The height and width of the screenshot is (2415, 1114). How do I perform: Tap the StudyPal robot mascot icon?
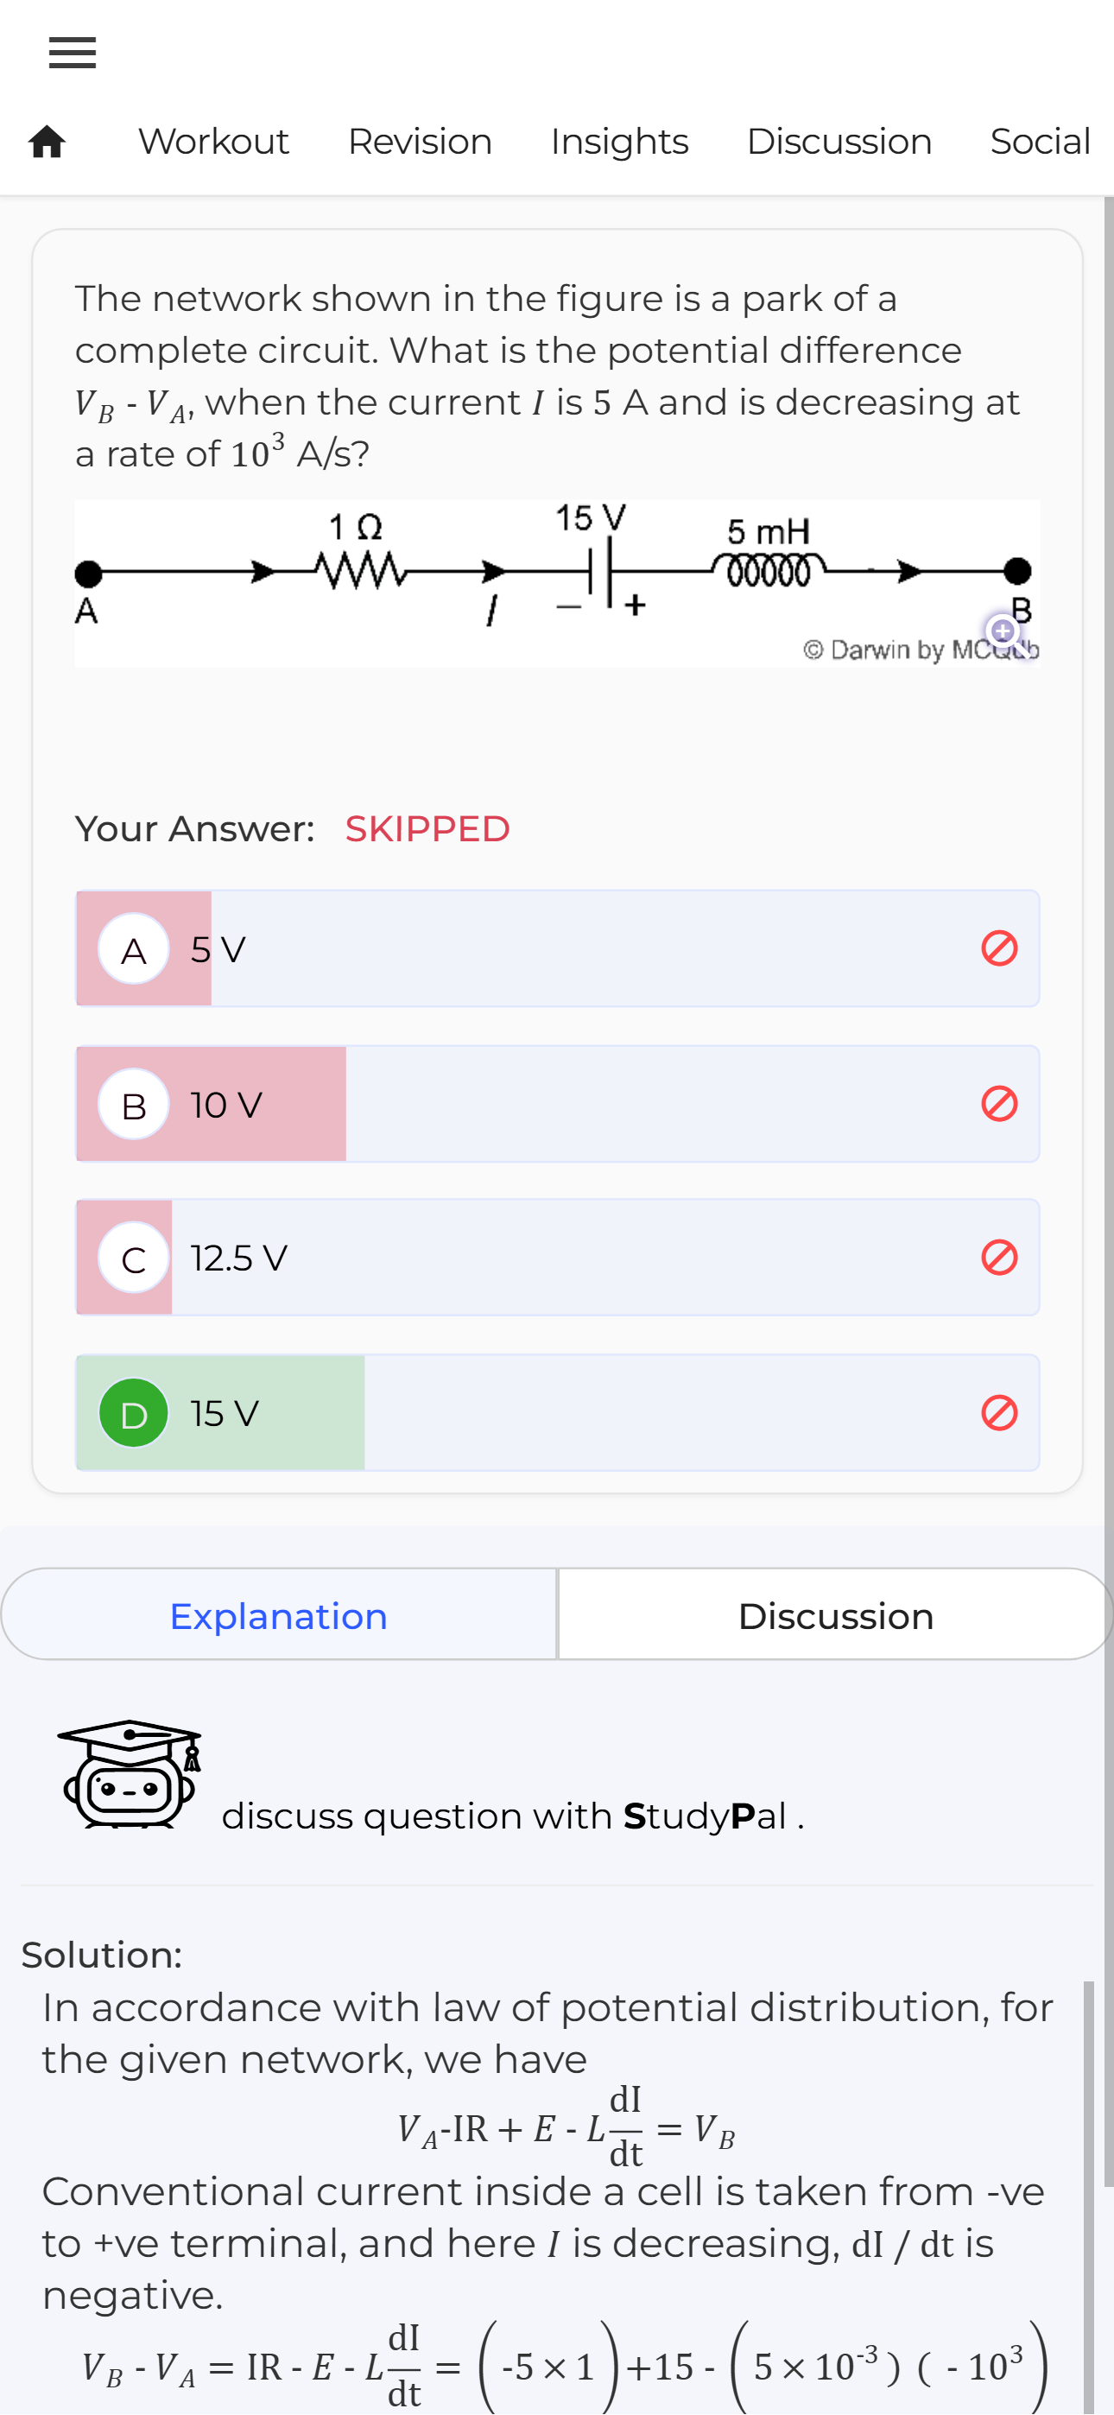pos(130,1774)
